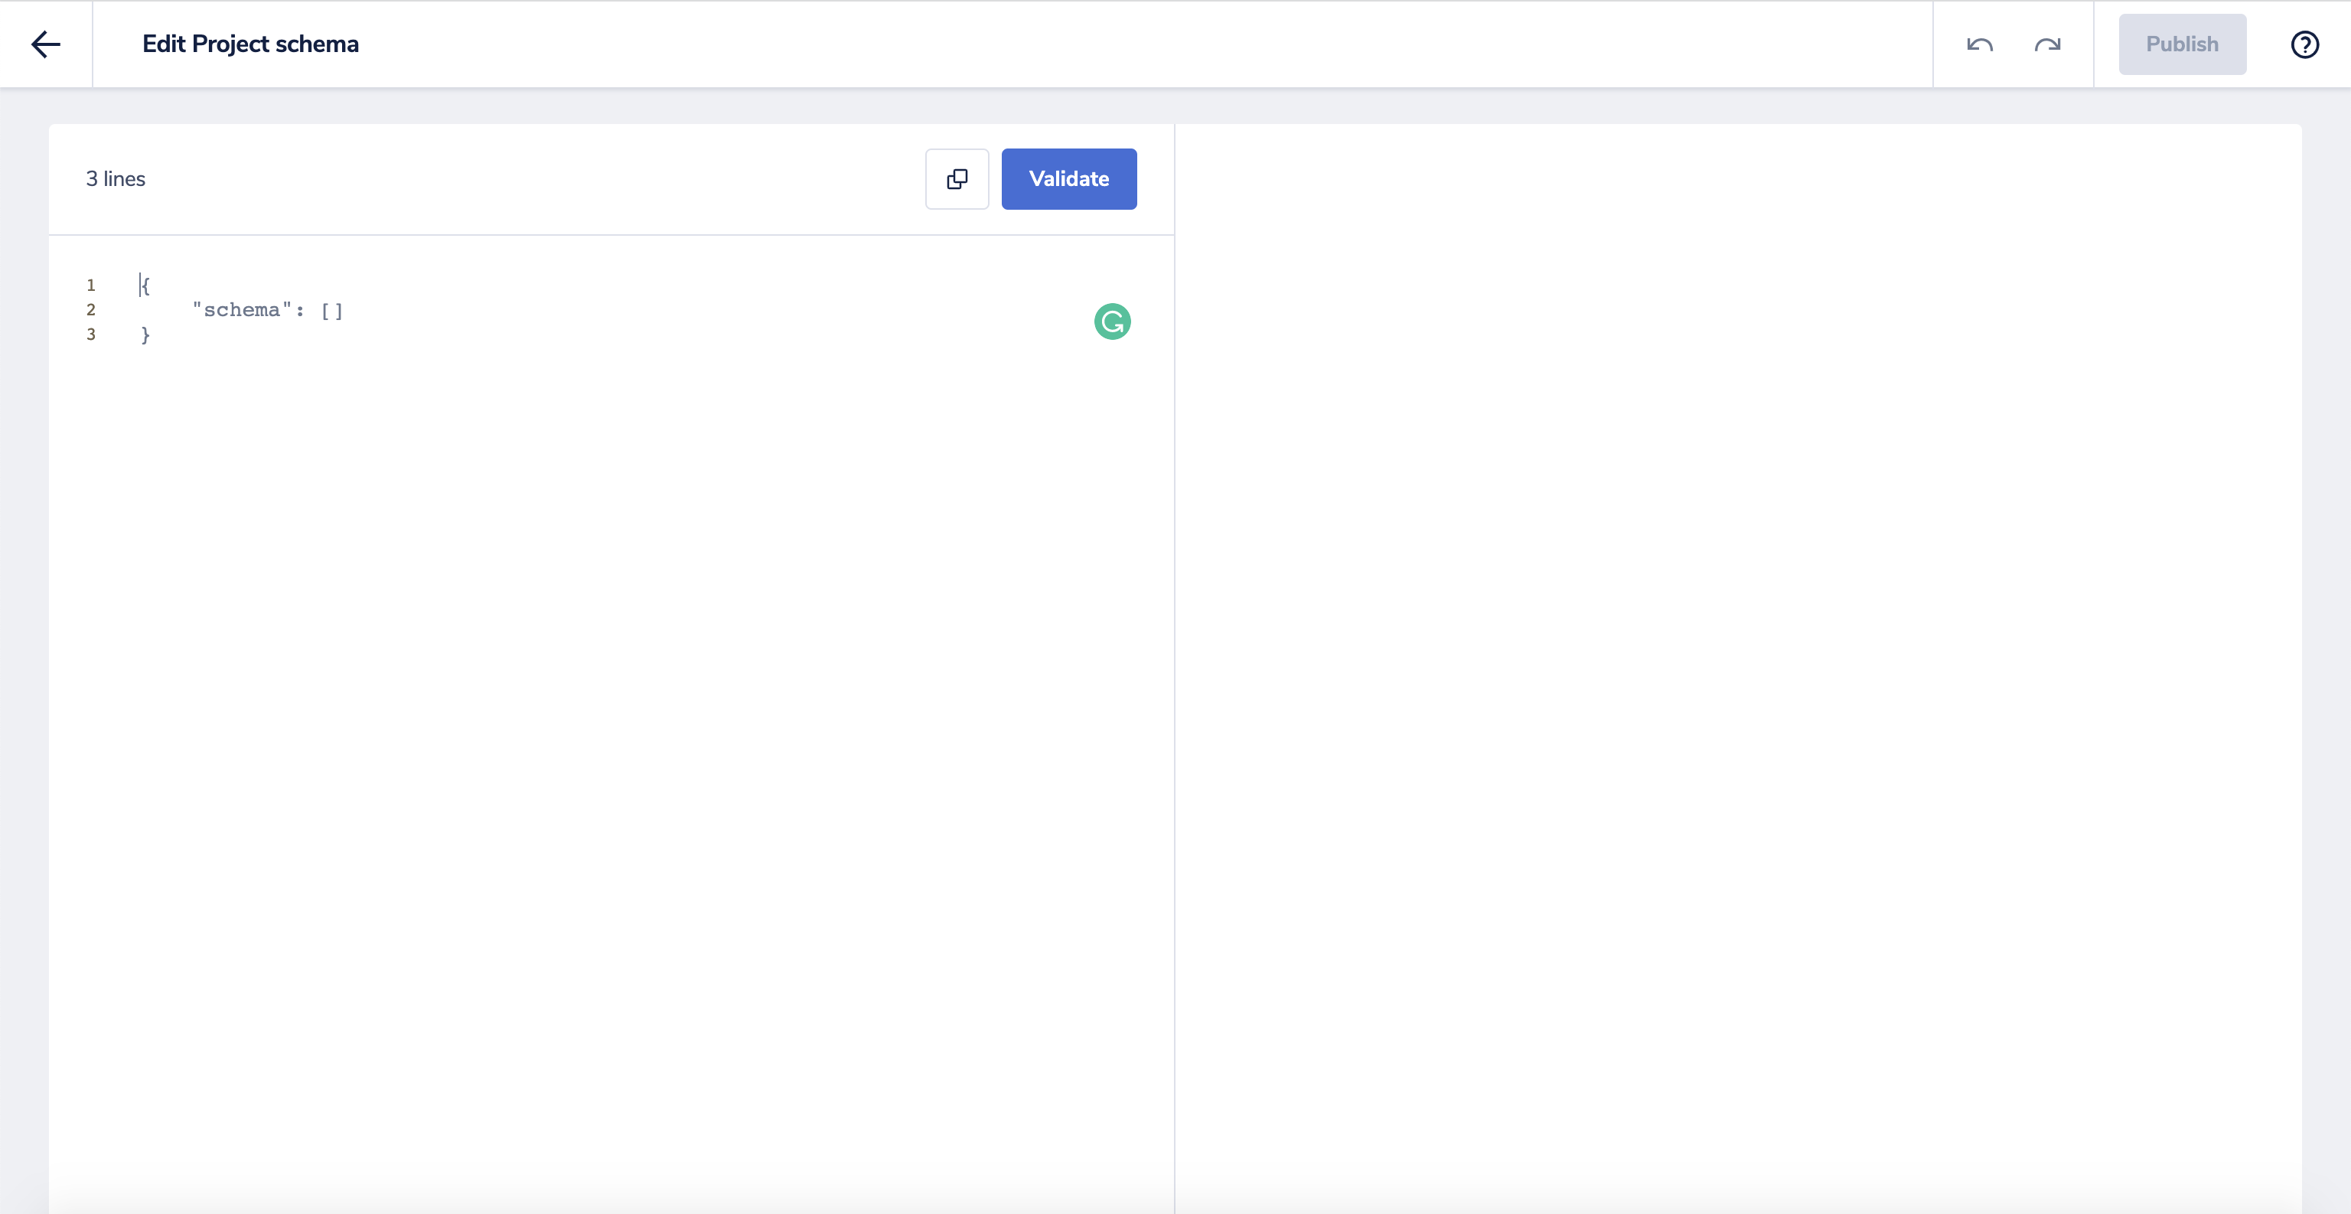
Task: Click the Publish button
Action: coord(2181,44)
